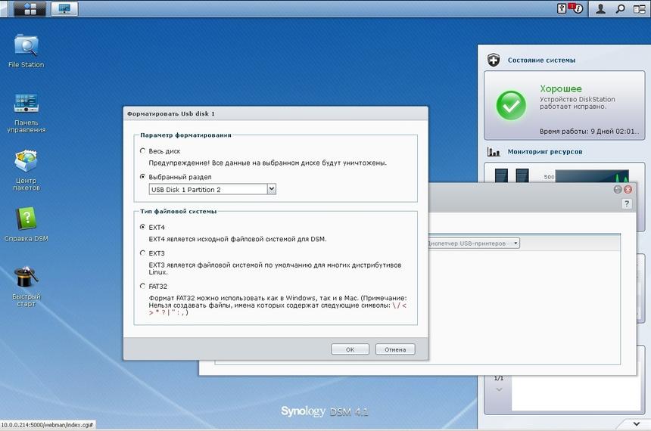Expand the down chevron below 1/1 pager

[498, 389]
